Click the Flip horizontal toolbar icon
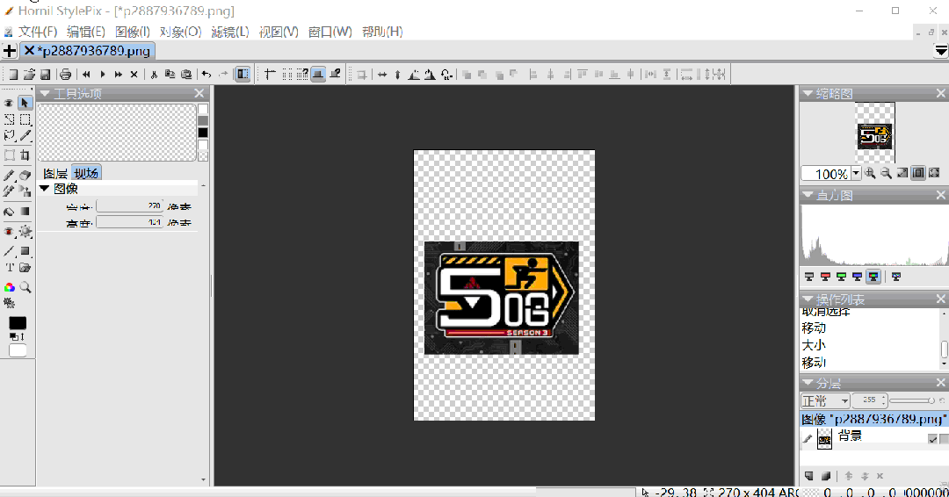 tap(382, 75)
